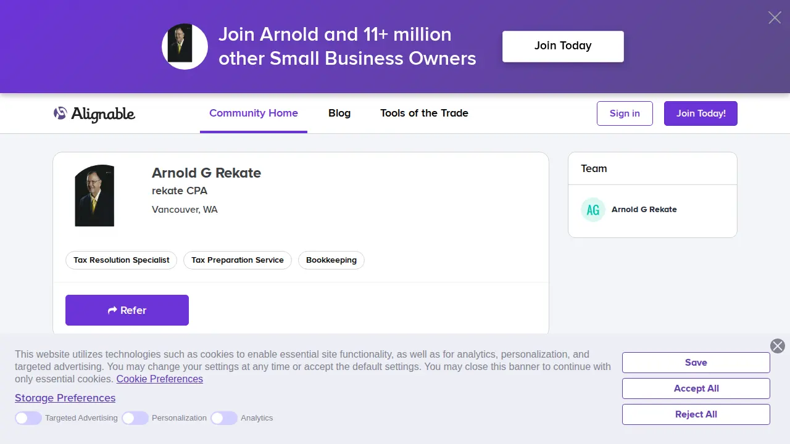Close the purple join banner
The image size is (790, 444).
coord(775,17)
